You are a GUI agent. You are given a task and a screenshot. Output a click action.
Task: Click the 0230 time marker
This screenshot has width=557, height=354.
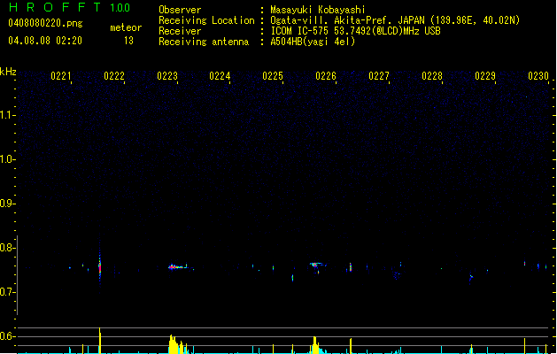point(538,76)
